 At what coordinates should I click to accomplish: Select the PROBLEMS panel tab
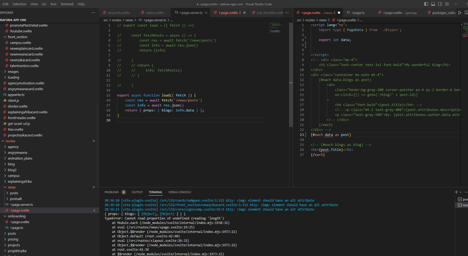[x=112, y=192]
